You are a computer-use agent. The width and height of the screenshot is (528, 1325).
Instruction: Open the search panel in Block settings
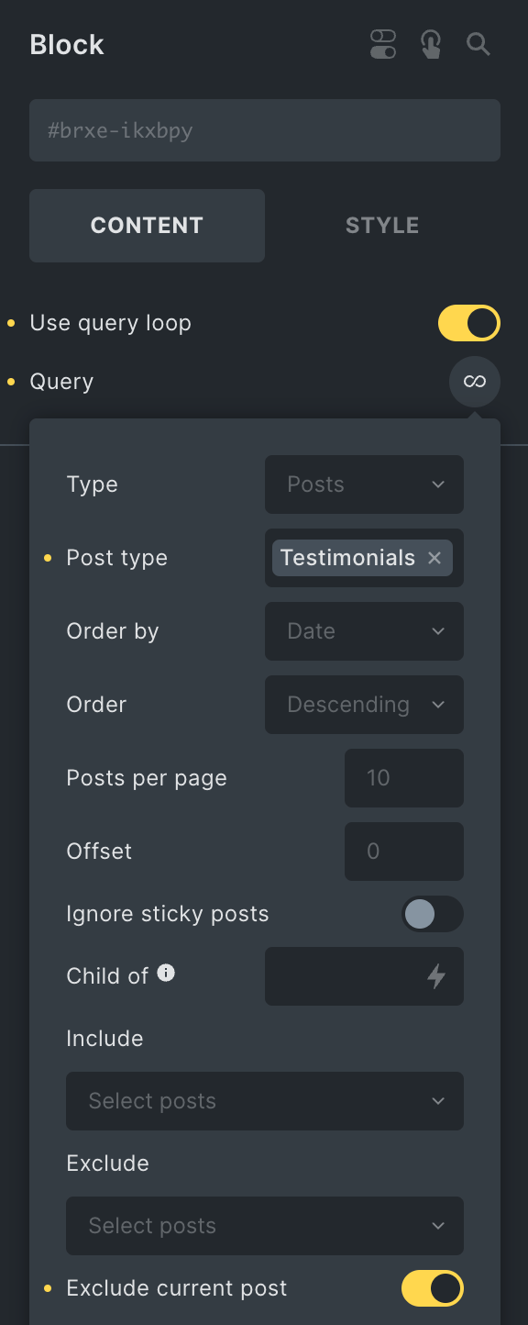478,43
